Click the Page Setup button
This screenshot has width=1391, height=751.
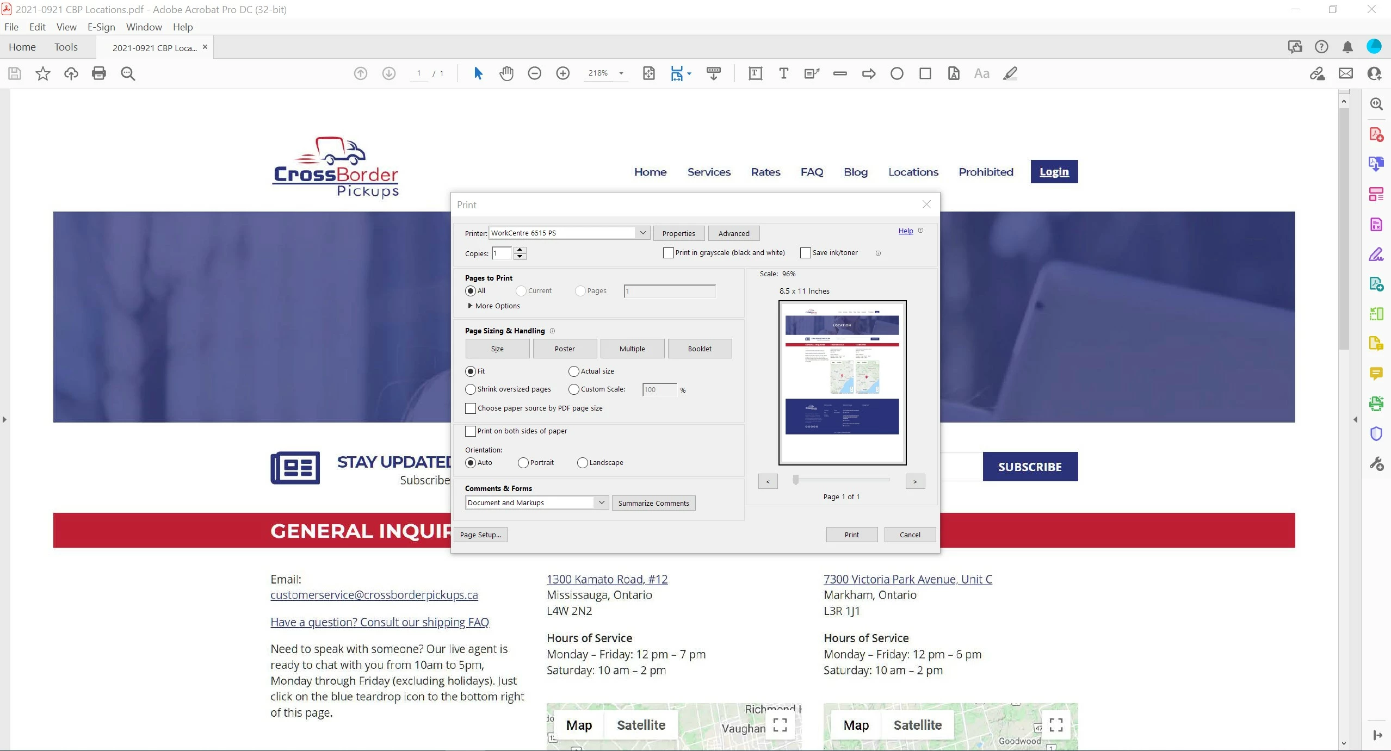480,535
